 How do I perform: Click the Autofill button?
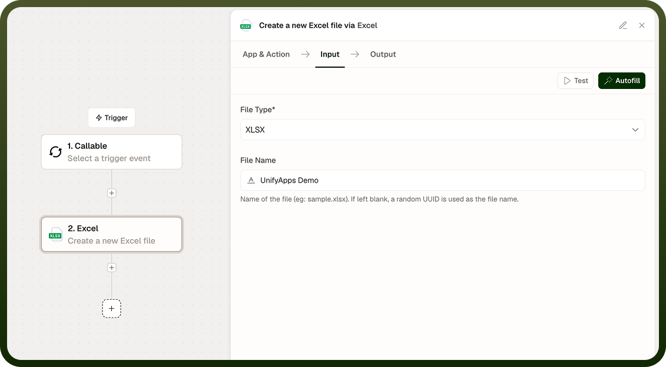(x=622, y=81)
